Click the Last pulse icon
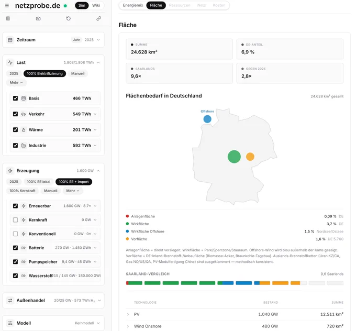356x331 pixels. tap(10, 62)
